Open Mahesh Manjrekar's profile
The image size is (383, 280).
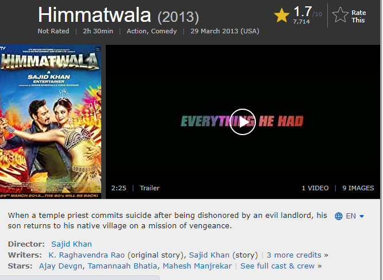(x=197, y=266)
